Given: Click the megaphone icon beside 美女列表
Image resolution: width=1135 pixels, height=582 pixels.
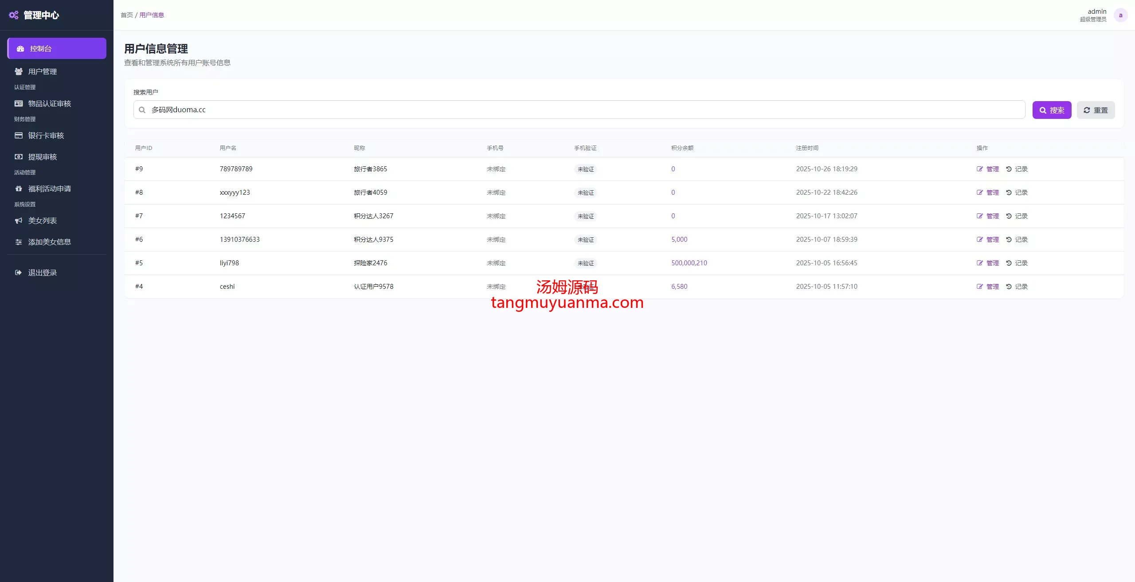Looking at the screenshot, I should click(19, 220).
